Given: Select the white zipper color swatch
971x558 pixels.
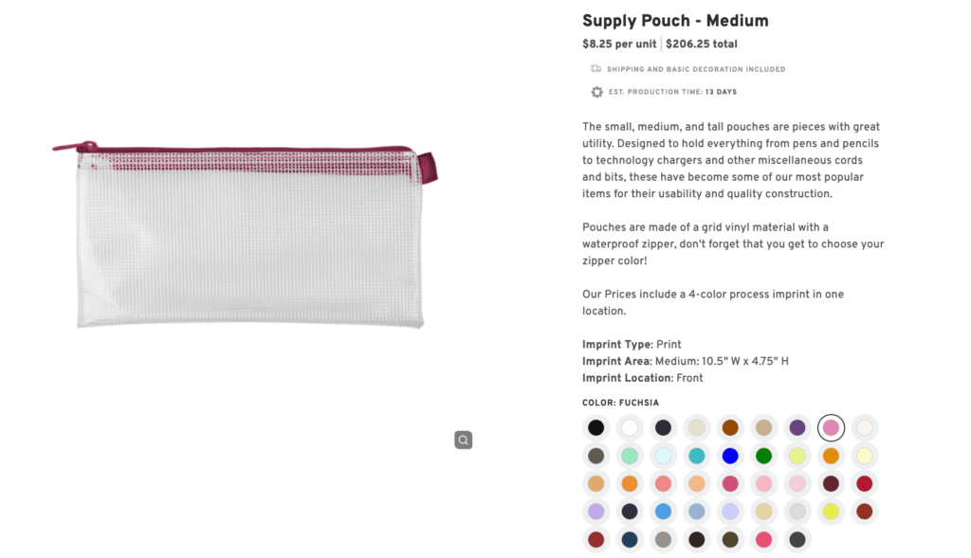Looking at the screenshot, I should (629, 427).
